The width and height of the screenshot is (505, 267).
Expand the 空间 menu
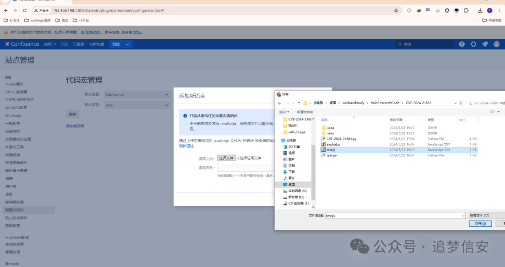[50, 44]
